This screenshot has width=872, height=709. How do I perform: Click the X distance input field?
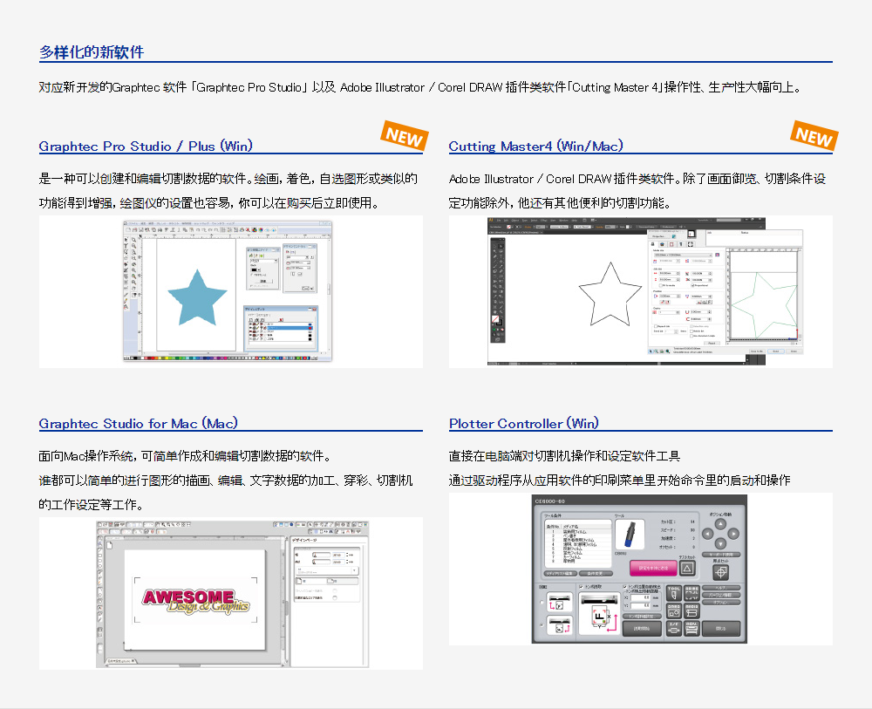640,597
